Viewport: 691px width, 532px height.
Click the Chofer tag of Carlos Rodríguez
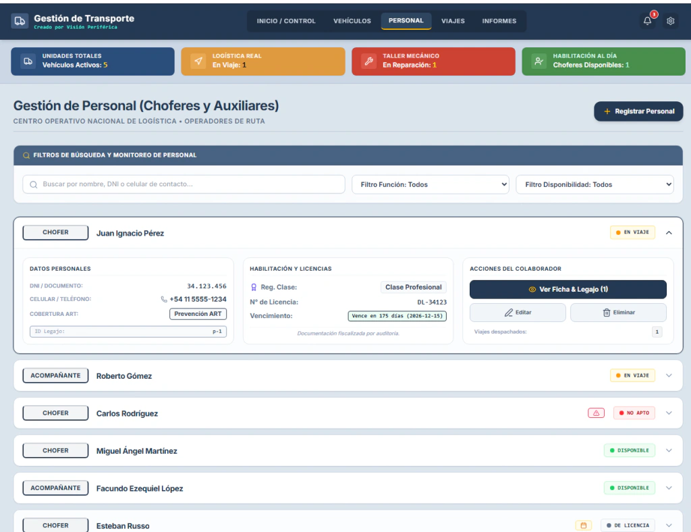pyautogui.click(x=55, y=413)
